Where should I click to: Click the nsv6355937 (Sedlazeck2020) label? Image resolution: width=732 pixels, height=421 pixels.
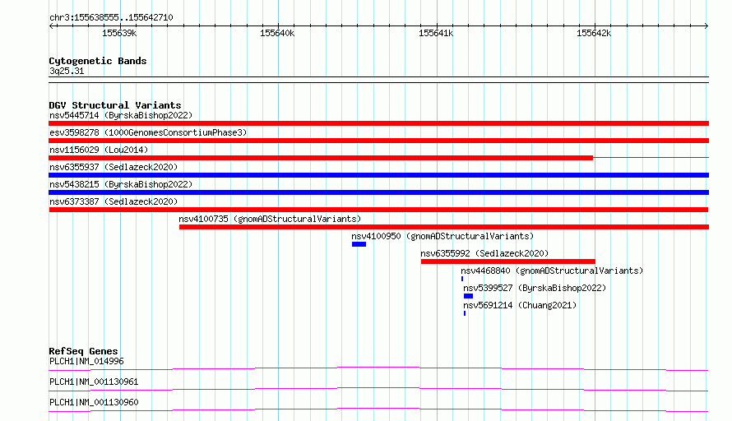click(x=114, y=167)
